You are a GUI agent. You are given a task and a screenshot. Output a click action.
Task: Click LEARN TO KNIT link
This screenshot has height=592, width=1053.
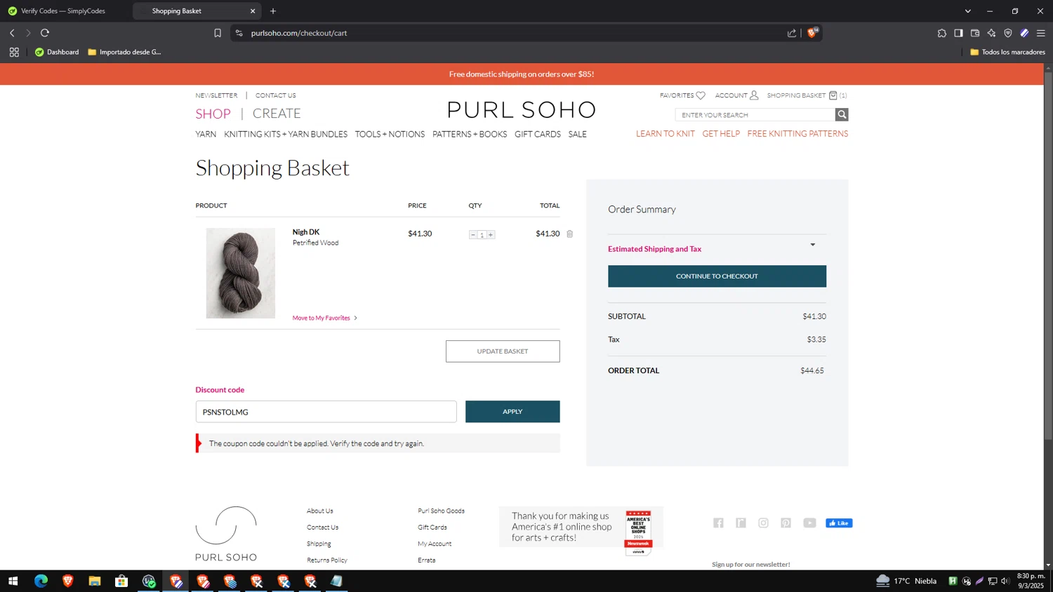tap(665, 133)
